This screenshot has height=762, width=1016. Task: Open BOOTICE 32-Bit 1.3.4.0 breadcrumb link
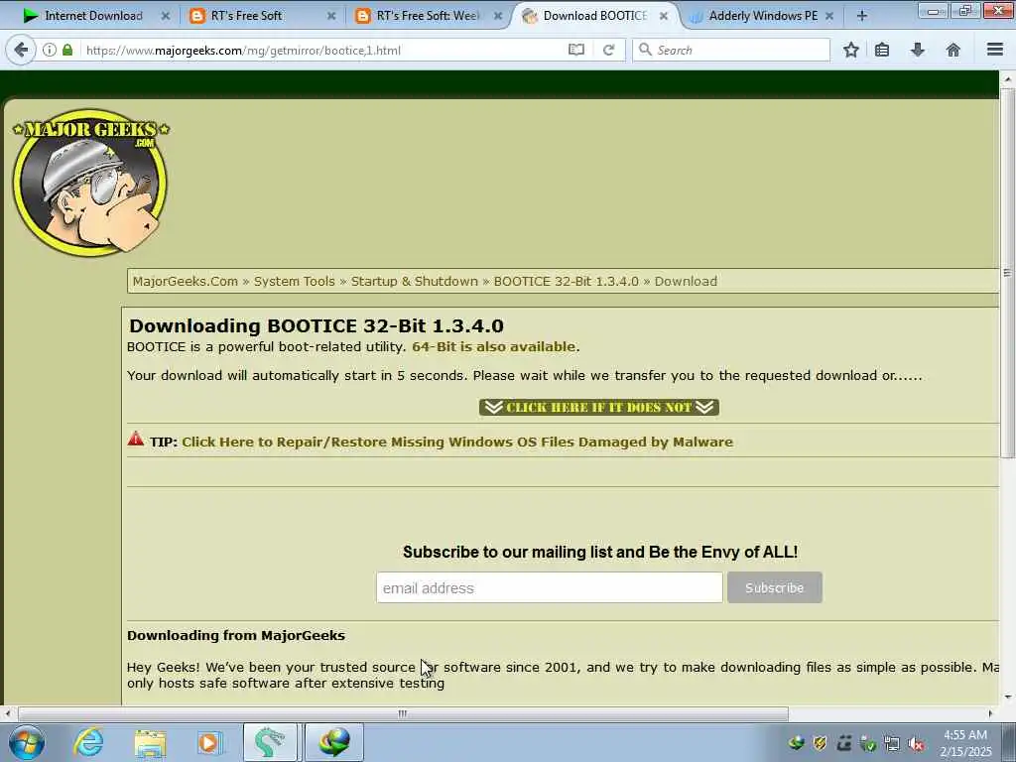click(x=566, y=281)
